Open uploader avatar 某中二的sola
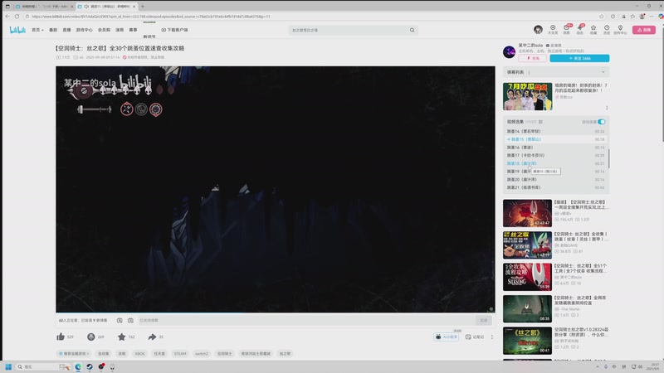The image size is (664, 373). [x=509, y=52]
